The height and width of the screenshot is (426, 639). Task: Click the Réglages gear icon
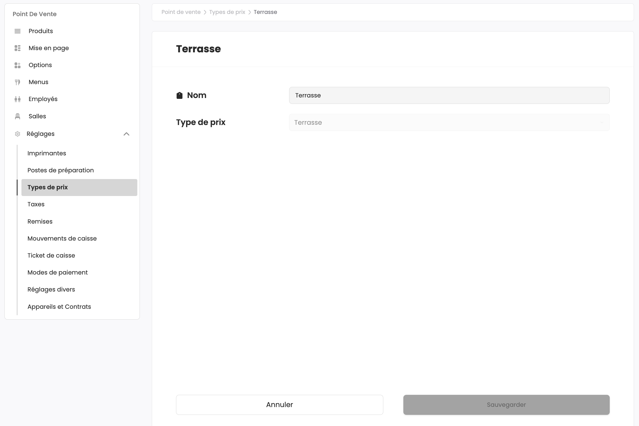pos(18,134)
